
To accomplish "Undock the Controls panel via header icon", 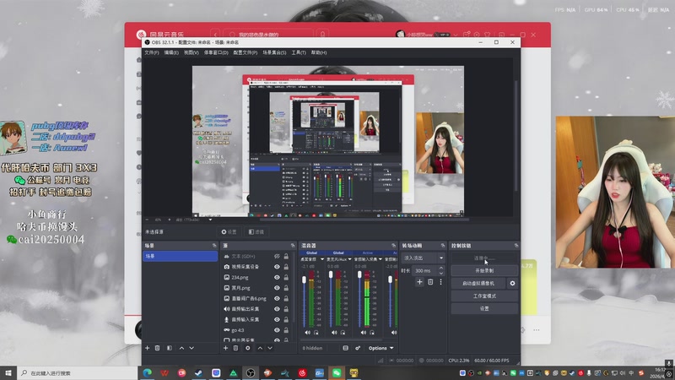I will point(516,246).
